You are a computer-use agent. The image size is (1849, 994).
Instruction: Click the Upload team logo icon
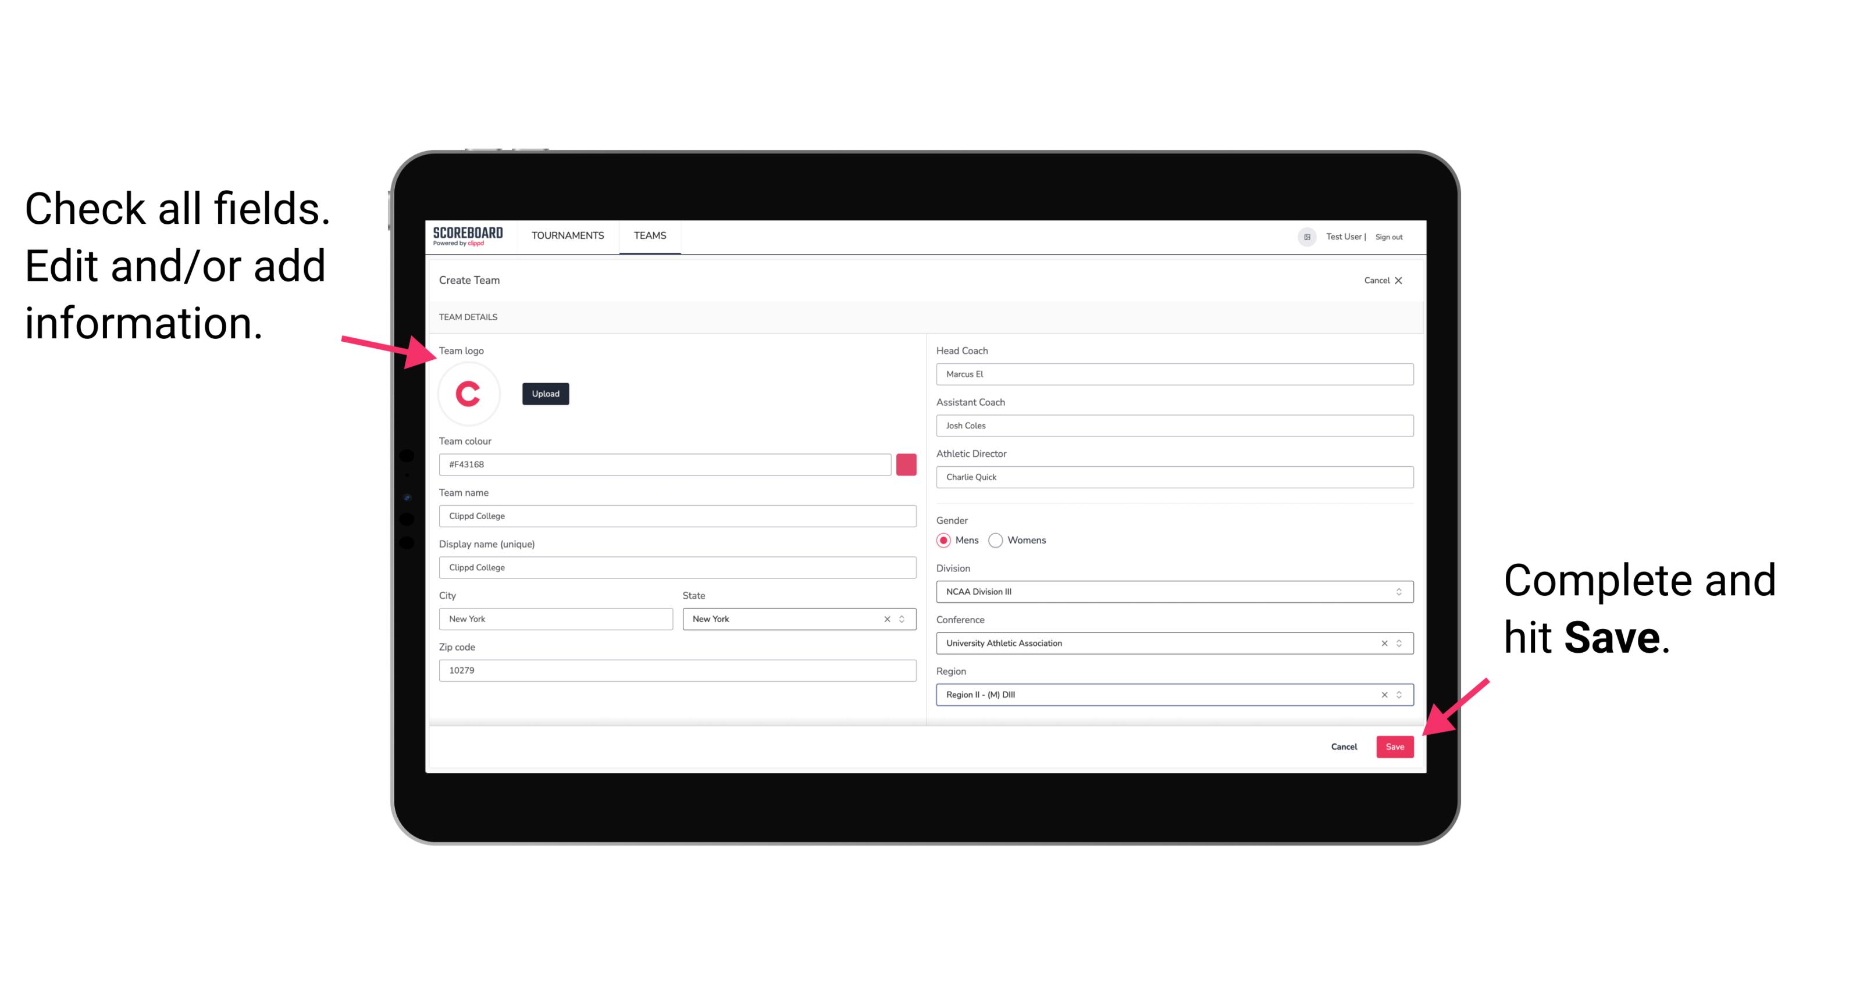pos(545,393)
